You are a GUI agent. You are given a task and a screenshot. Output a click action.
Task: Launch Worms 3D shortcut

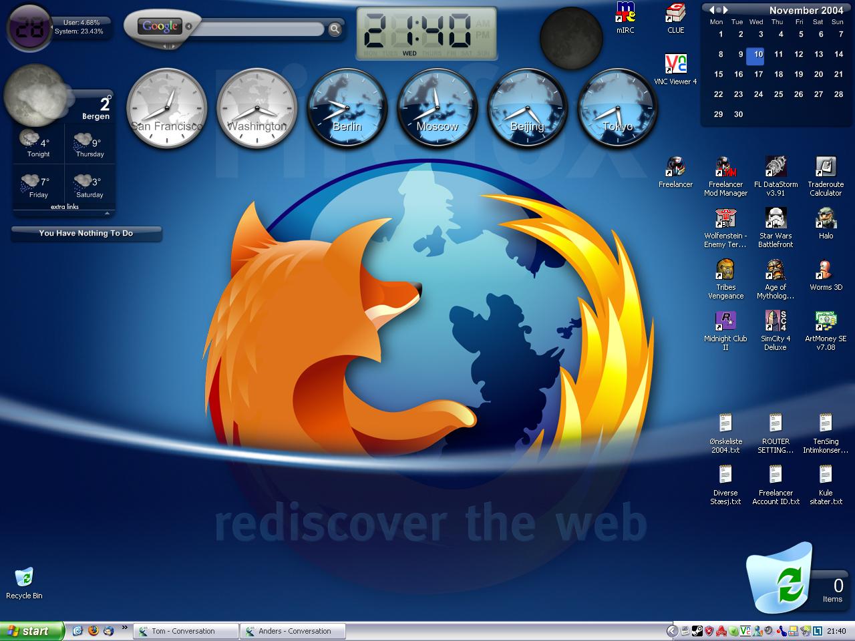(826, 275)
